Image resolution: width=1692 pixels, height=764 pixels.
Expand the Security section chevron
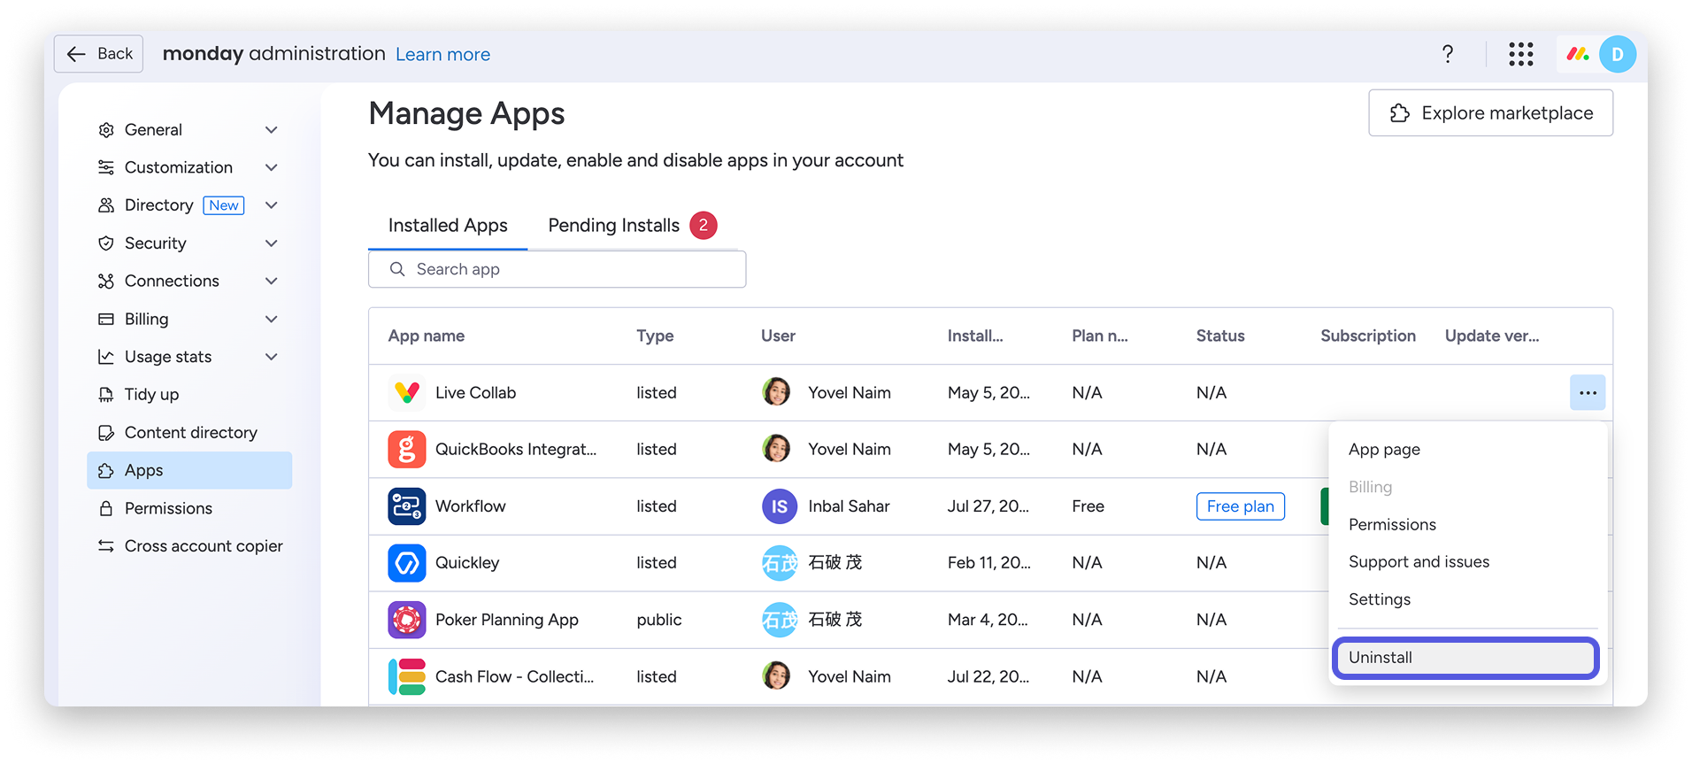click(x=272, y=243)
